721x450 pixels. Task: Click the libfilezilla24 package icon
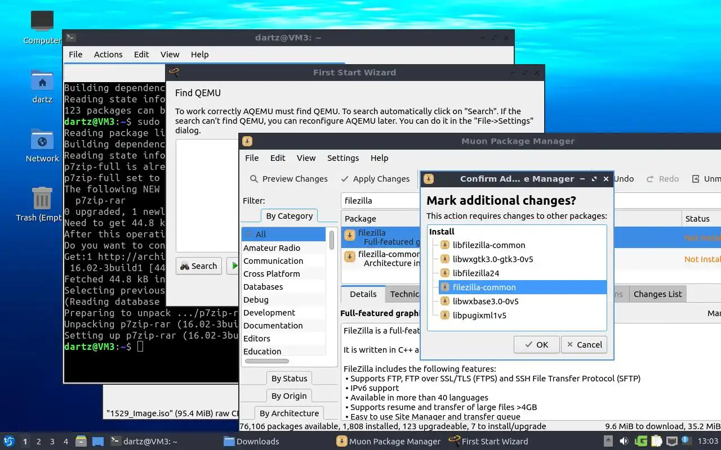(x=445, y=273)
